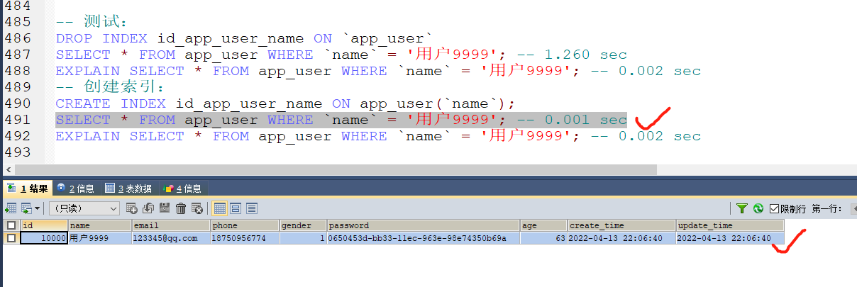The height and width of the screenshot is (287, 857).
Task: Open the 4 信息 tab
Action: [182, 188]
